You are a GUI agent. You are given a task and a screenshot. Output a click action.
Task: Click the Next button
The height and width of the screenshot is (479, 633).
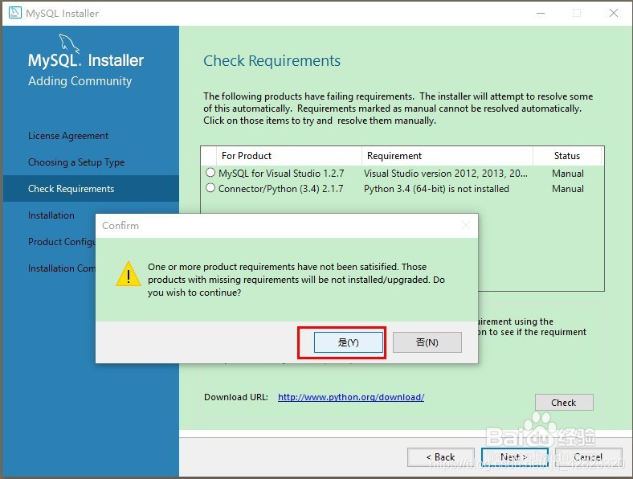515,456
